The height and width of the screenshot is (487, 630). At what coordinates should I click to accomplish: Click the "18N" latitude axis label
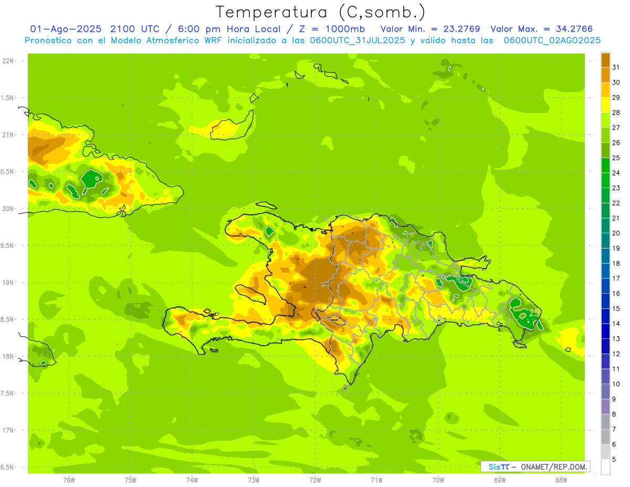[x=8, y=356]
